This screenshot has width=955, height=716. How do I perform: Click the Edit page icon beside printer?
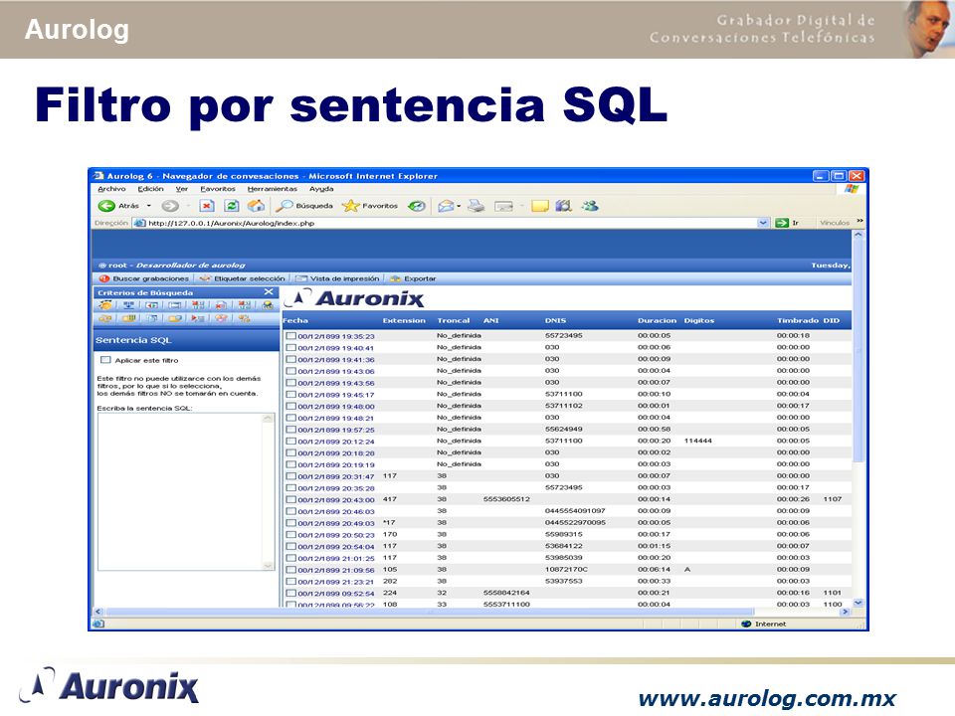[503, 206]
